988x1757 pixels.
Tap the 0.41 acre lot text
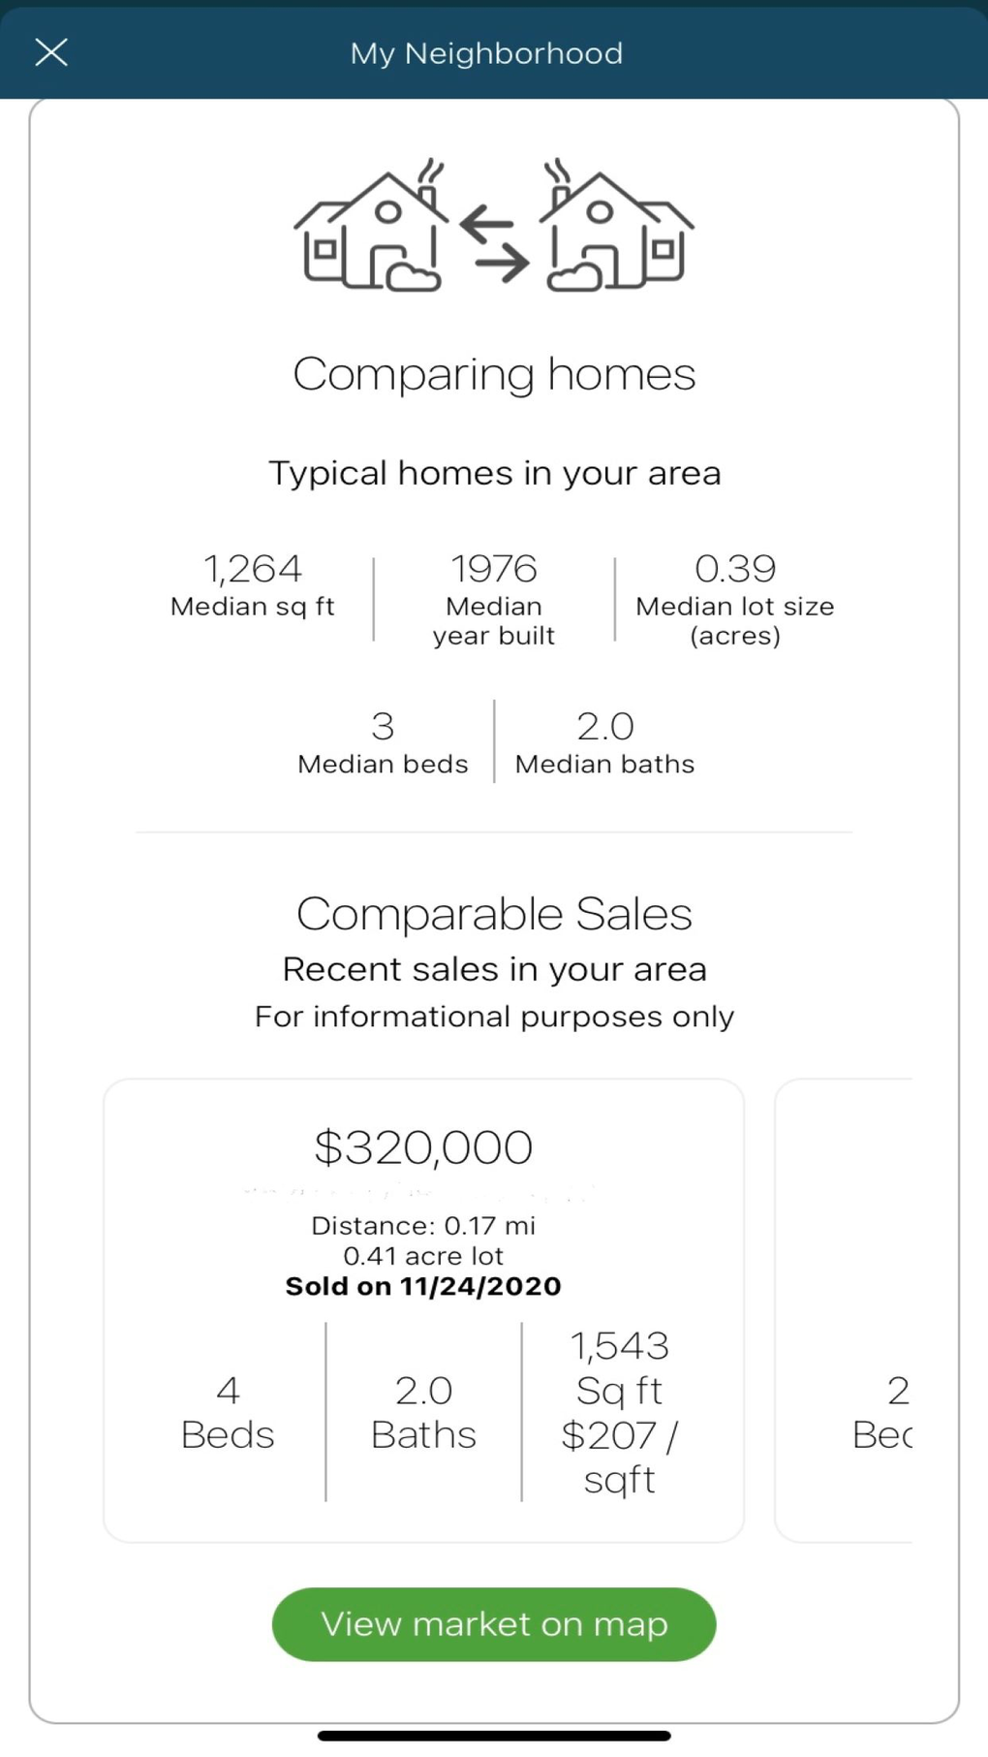[x=423, y=1256]
